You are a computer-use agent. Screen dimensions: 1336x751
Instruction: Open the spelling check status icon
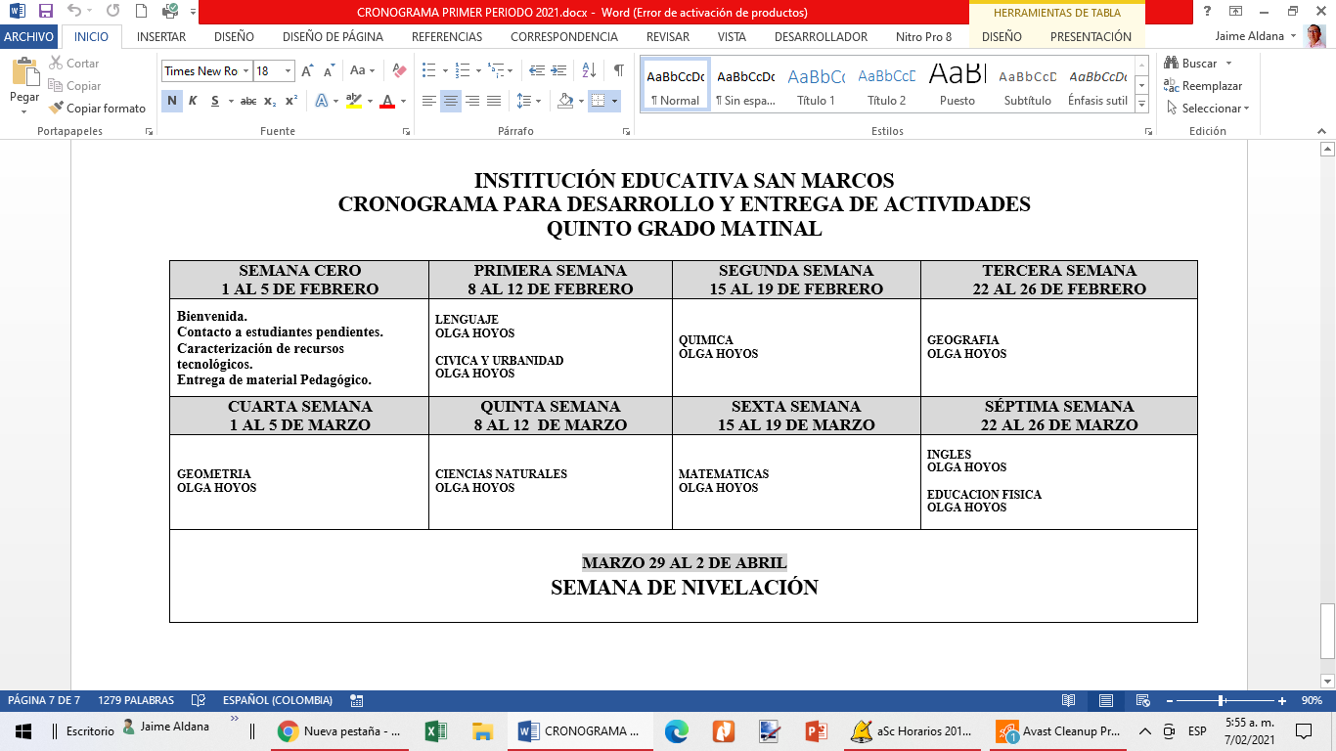(x=199, y=700)
